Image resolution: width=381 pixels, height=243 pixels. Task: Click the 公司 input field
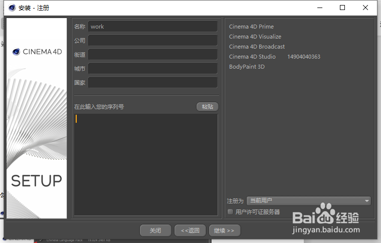153,41
